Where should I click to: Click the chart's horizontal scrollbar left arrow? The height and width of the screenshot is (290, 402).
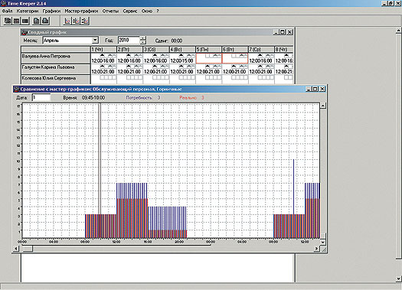coord(16,249)
